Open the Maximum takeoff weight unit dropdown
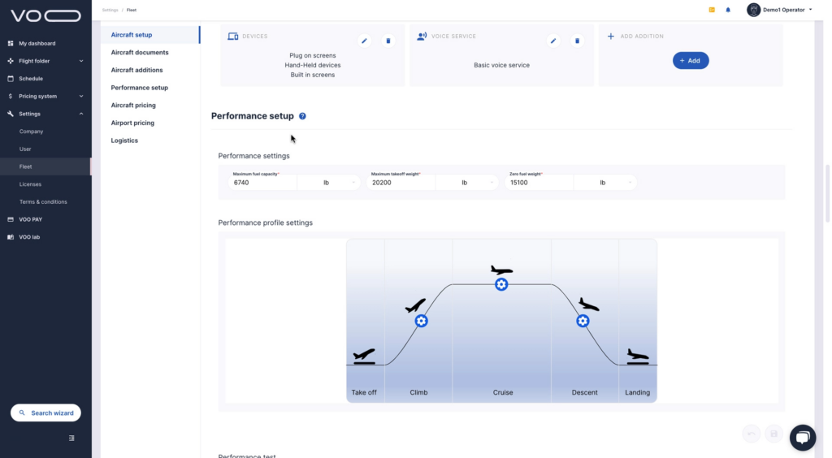832x458 pixels. [467, 183]
